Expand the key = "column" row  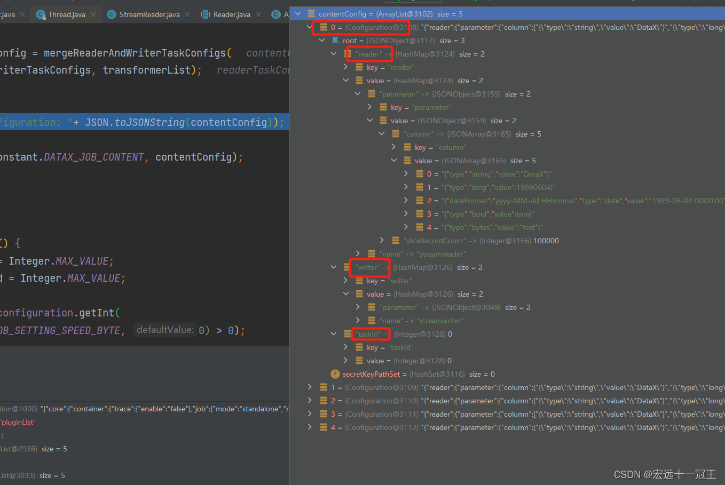(394, 147)
